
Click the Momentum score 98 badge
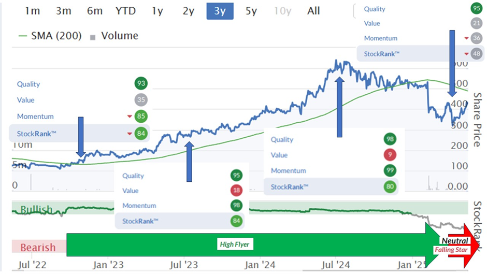coord(236,205)
